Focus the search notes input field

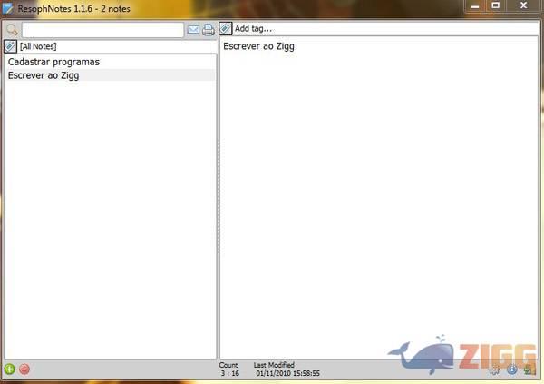pos(102,29)
